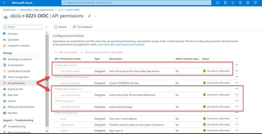Open the hamburger portal menu

pyautogui.click(x=4, y=3)
